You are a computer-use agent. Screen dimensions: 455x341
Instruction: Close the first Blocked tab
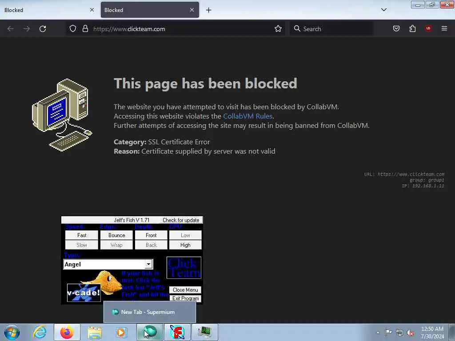point(92,10)
